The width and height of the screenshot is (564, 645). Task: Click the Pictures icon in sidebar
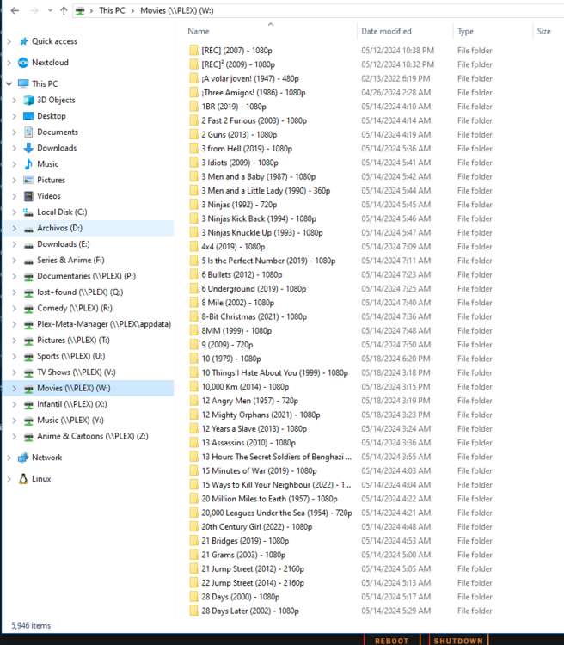click(x=28, y=181)
